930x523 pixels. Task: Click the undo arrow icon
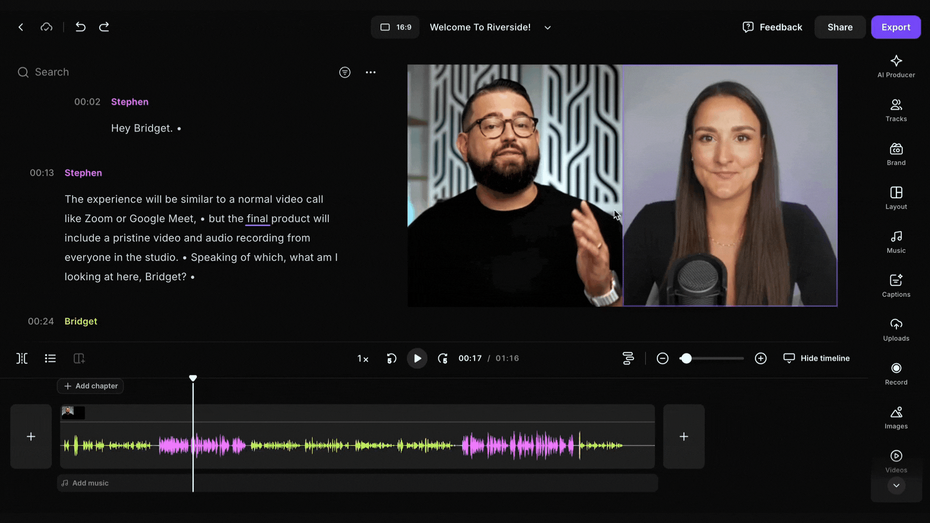point(80,27)
